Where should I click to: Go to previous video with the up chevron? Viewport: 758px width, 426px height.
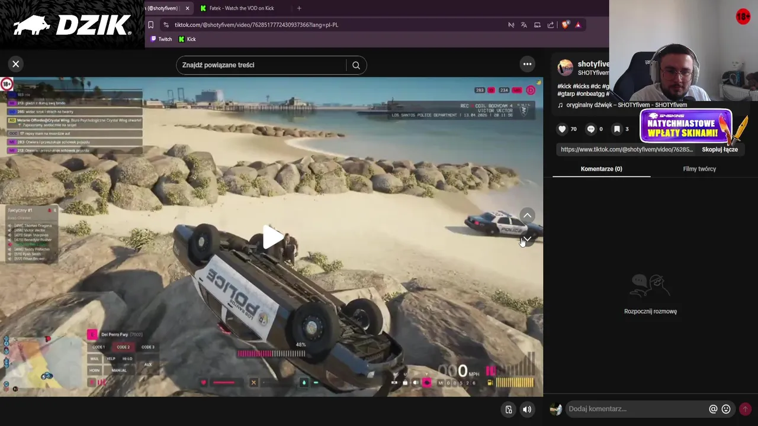527,215
